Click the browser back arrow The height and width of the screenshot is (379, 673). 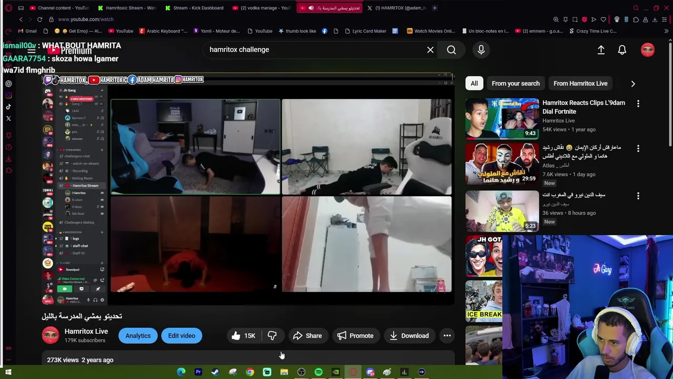point(21,19)
